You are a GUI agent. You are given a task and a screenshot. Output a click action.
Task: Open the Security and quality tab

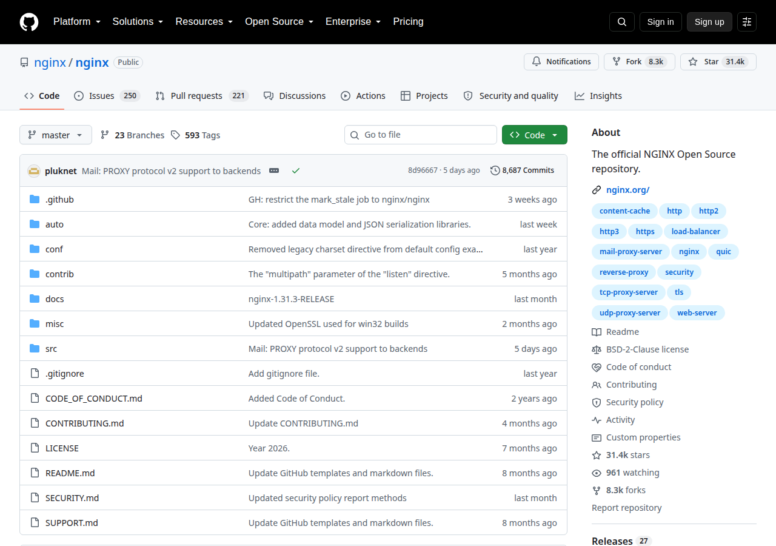[x=511, y=96]
